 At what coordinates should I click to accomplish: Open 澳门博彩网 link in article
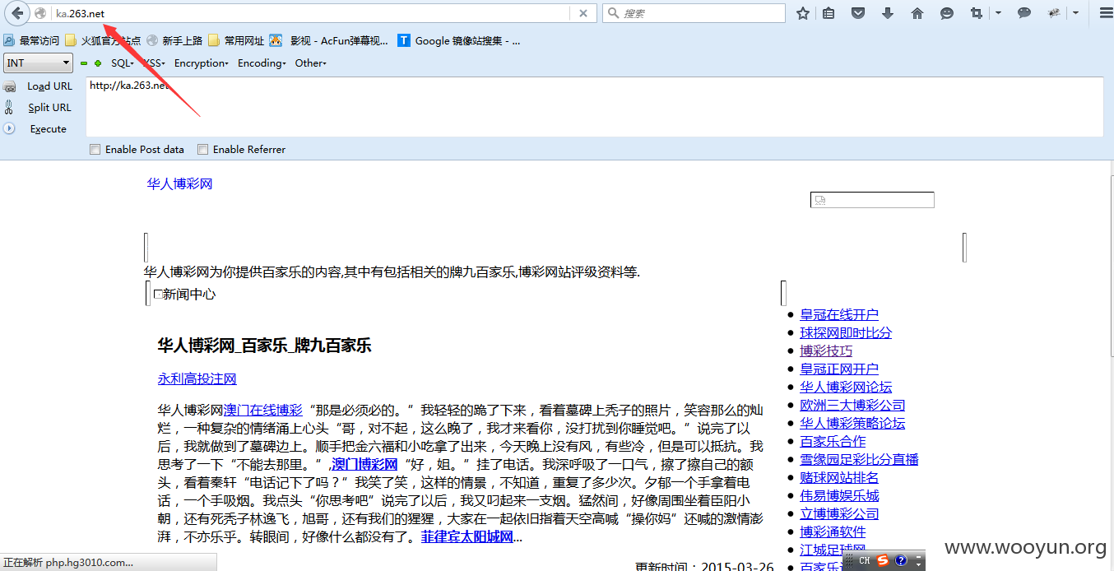pyautogui.click(x=364, y=464)
